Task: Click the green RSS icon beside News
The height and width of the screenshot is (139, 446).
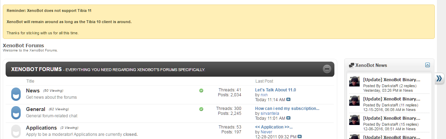Action: (x=201, y=90)
